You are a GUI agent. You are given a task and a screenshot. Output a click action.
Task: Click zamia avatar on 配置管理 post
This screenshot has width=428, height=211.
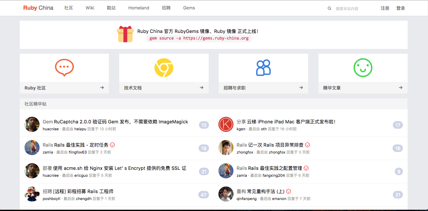tap(226, 171)
